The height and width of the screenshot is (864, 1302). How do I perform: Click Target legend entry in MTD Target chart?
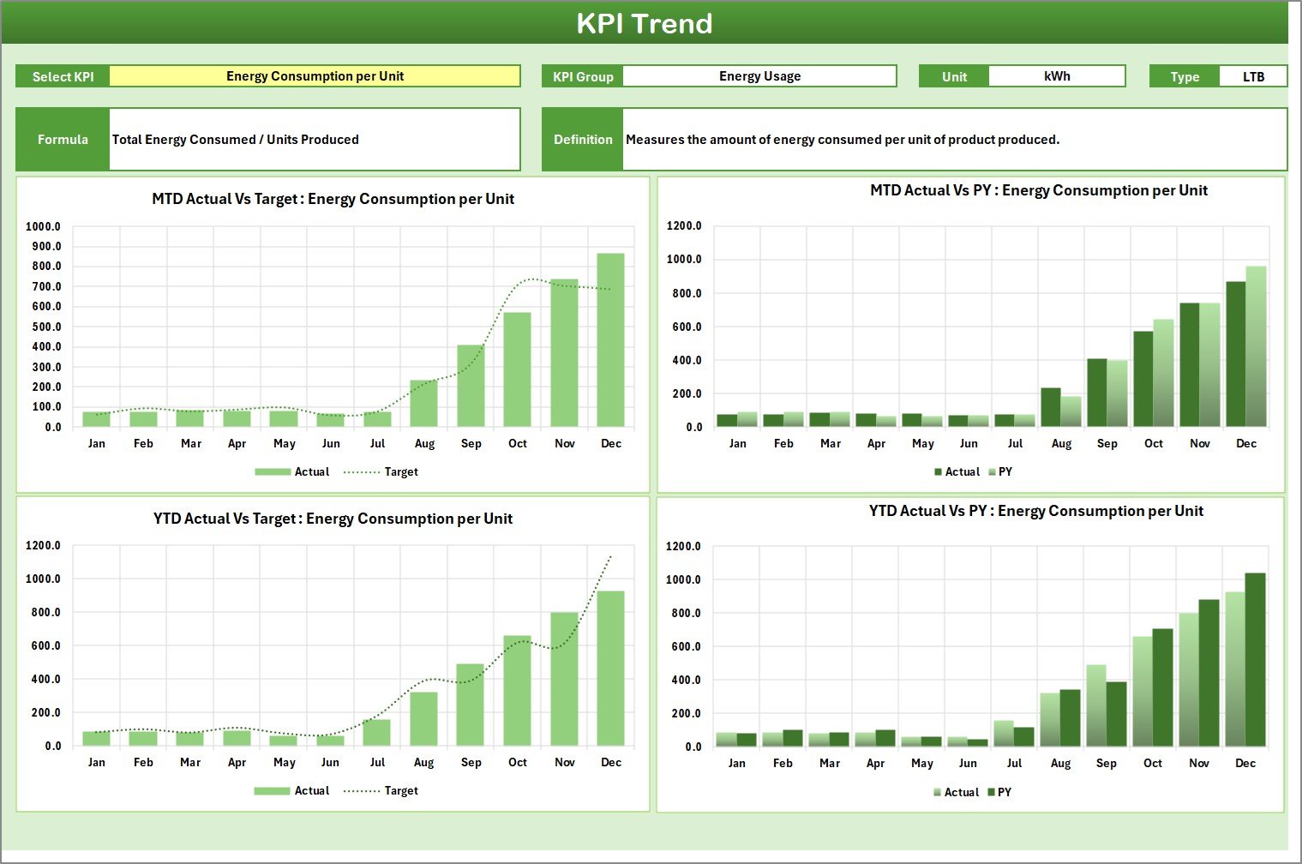point(400,472)
